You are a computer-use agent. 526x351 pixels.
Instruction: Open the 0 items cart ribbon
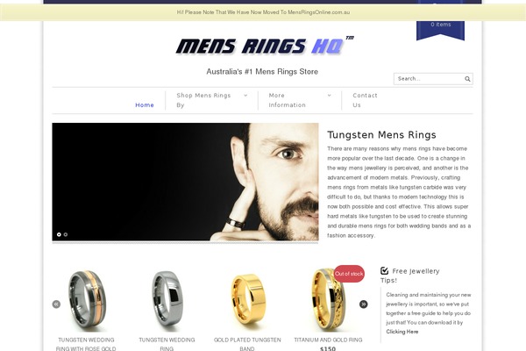440,29
